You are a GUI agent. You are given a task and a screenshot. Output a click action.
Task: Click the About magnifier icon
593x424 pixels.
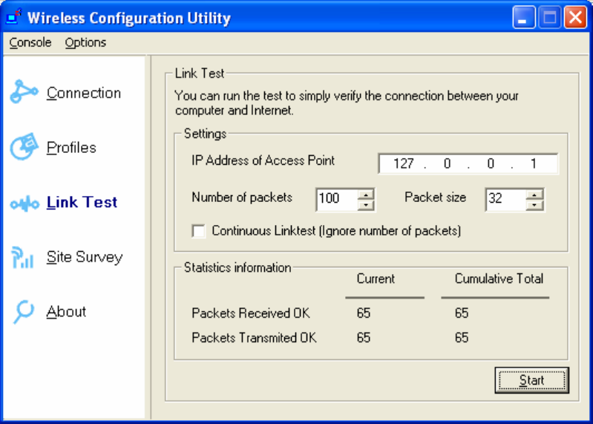23,312
